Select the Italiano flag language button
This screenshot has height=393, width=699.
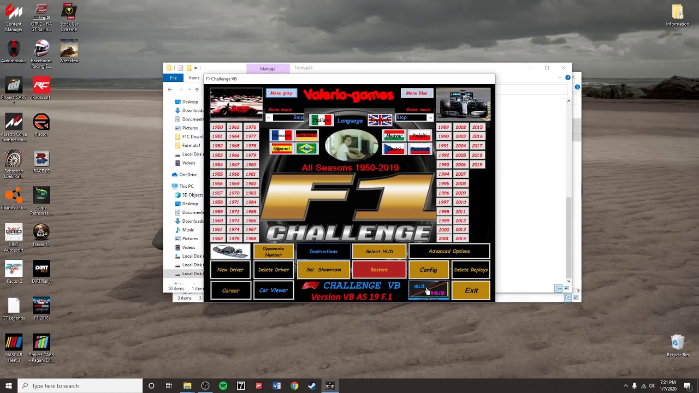point(321,120)
